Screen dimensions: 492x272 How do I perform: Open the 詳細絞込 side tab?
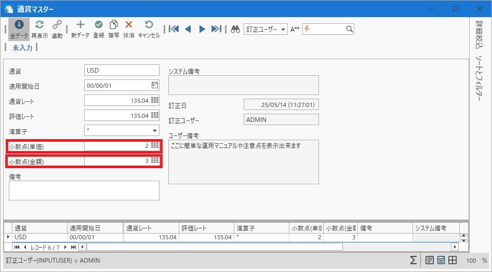[479, 34]
